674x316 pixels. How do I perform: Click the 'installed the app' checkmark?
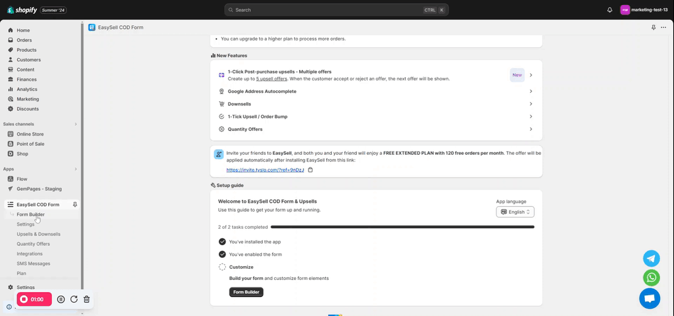222,241
